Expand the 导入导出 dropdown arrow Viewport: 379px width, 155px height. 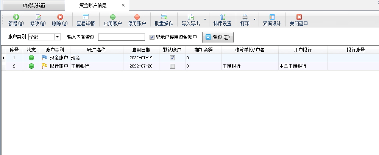205,19
